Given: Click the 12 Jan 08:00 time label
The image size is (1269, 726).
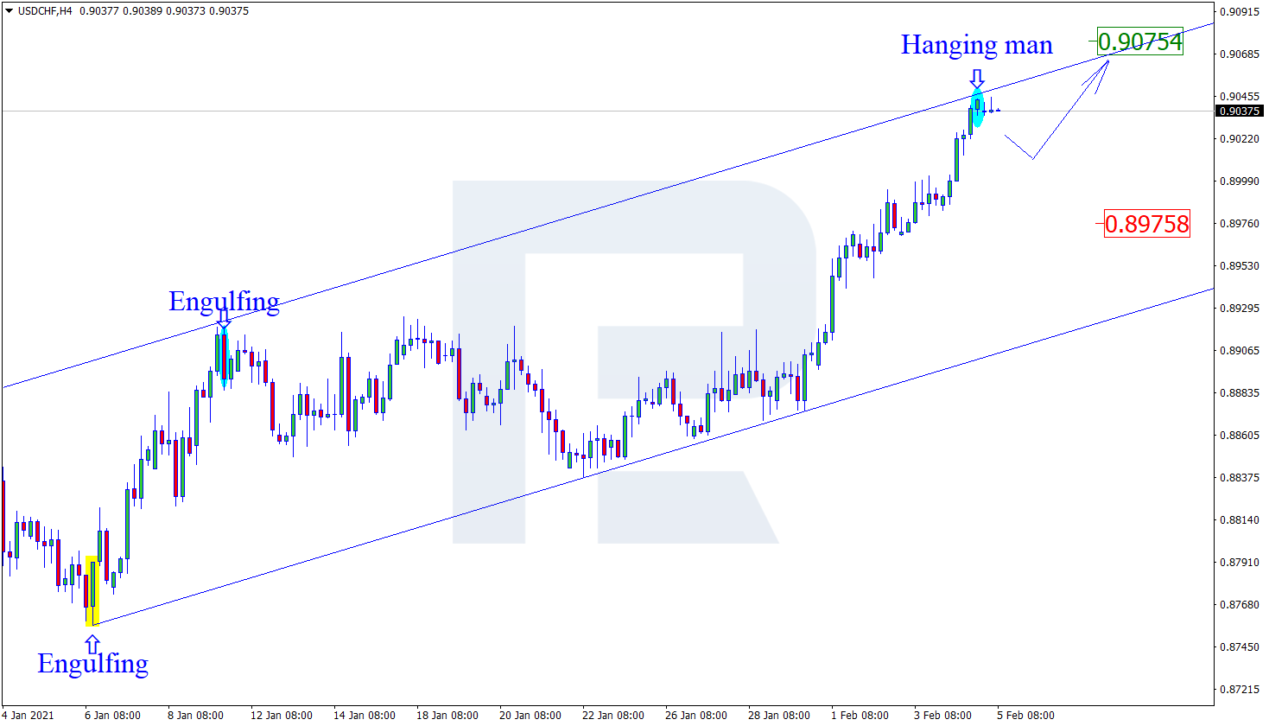Looking at the screenshot, I should pos(282,716).
